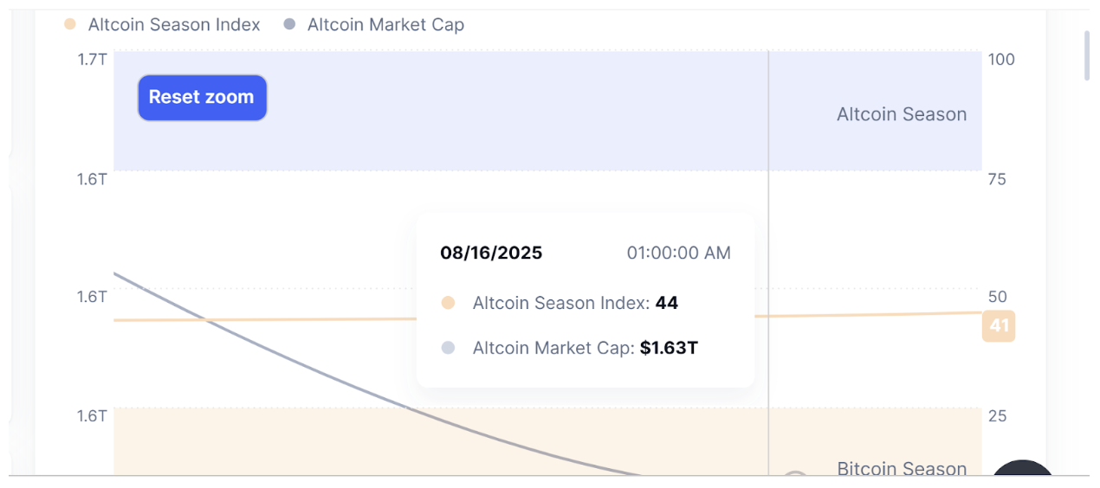Screen dimensions: 1100x488
Task: Click tooltip Altcoin Market Cap $1.63T value
Action: 669,348
